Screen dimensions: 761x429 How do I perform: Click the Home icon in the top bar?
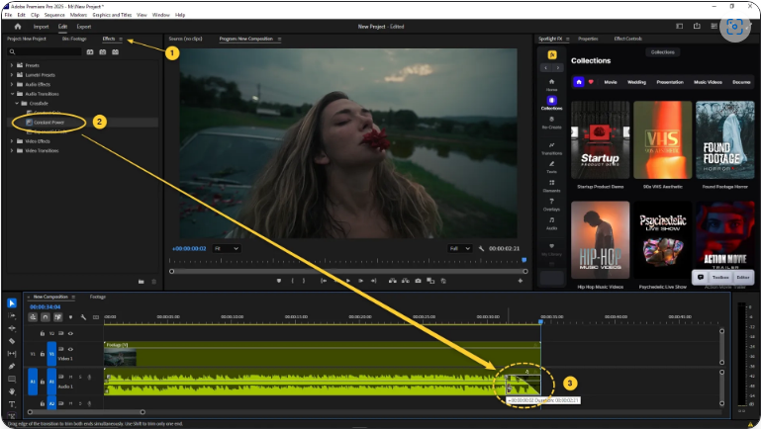tap(18, 26)
